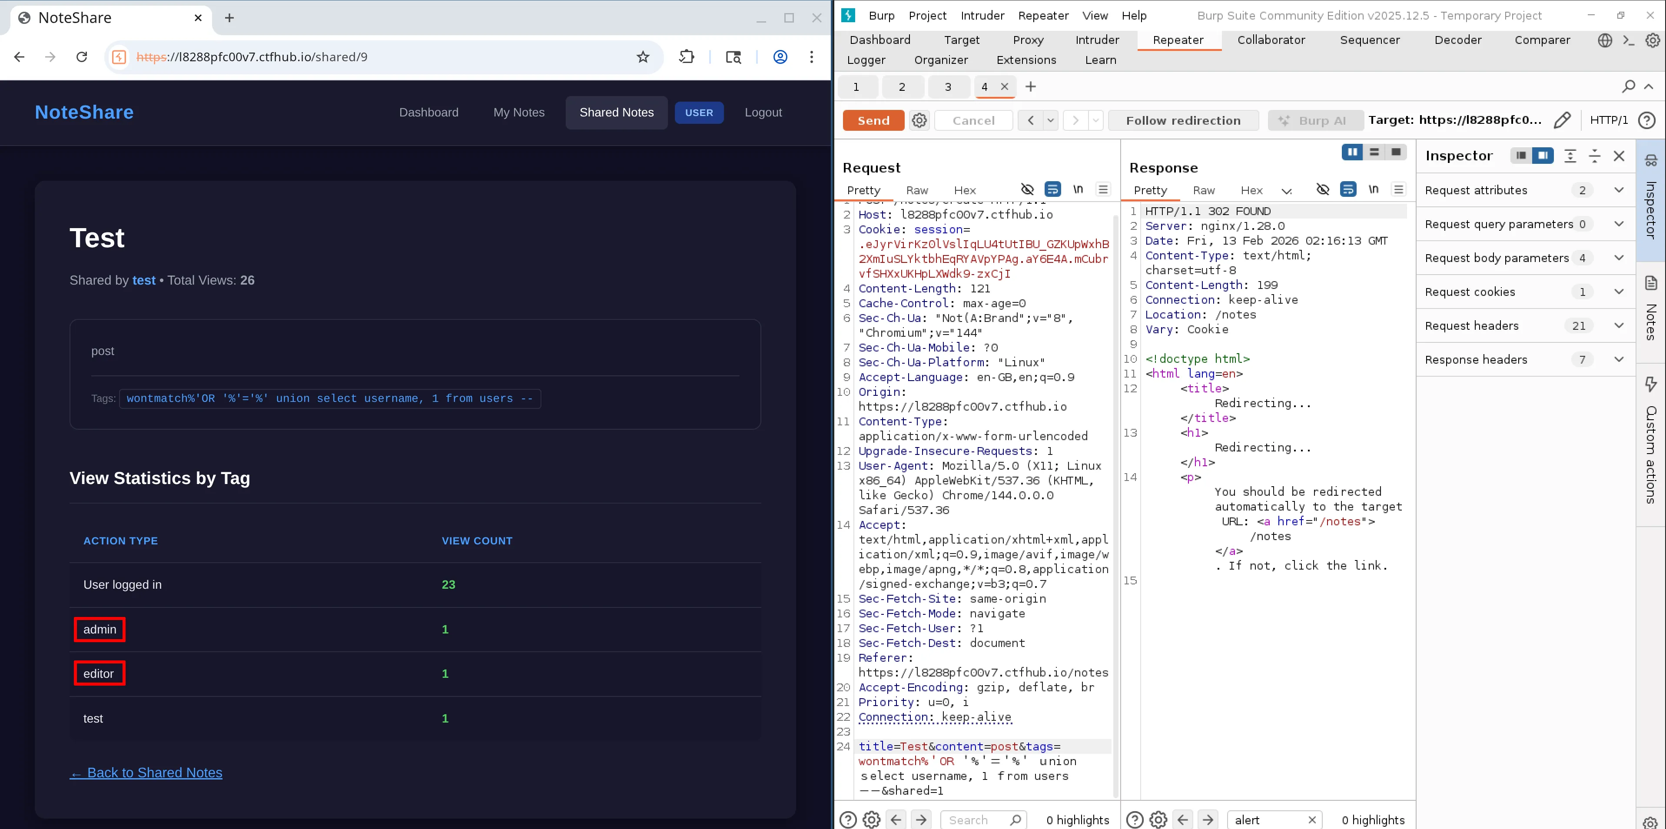The image size is (1666, 829).
Task: Open the request settings gear next to Send
Action: click(919, 120)
